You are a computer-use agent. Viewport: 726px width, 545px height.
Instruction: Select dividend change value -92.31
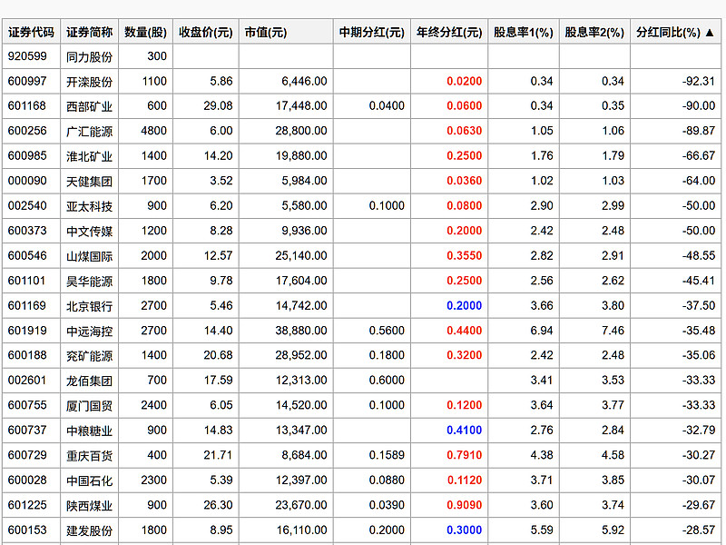(699, 81)
